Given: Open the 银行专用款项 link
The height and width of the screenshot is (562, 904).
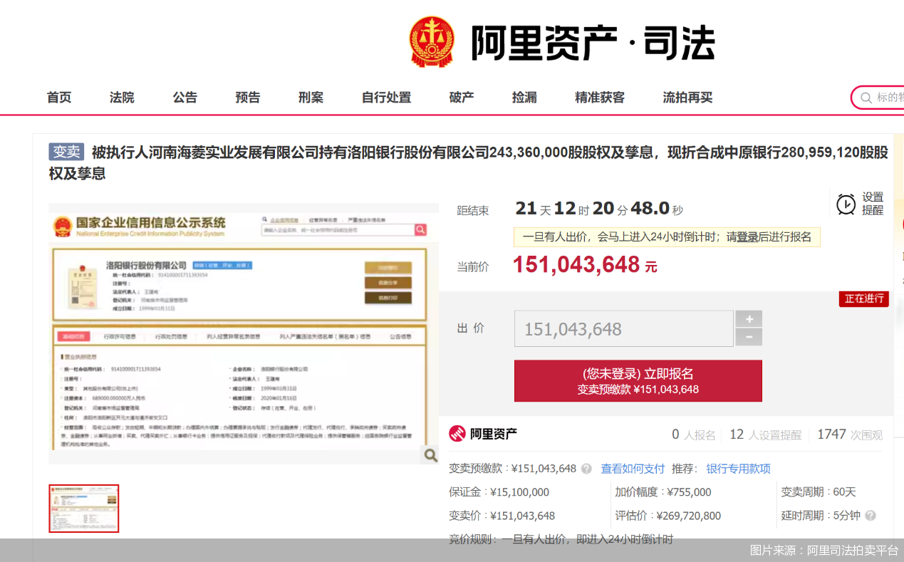Looking at the screenshot, I should tap(739, 469).
